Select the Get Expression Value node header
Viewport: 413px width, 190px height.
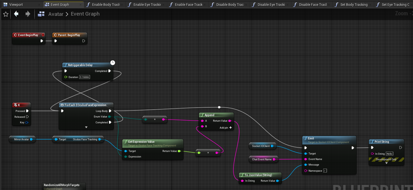[x=153, y=143]
